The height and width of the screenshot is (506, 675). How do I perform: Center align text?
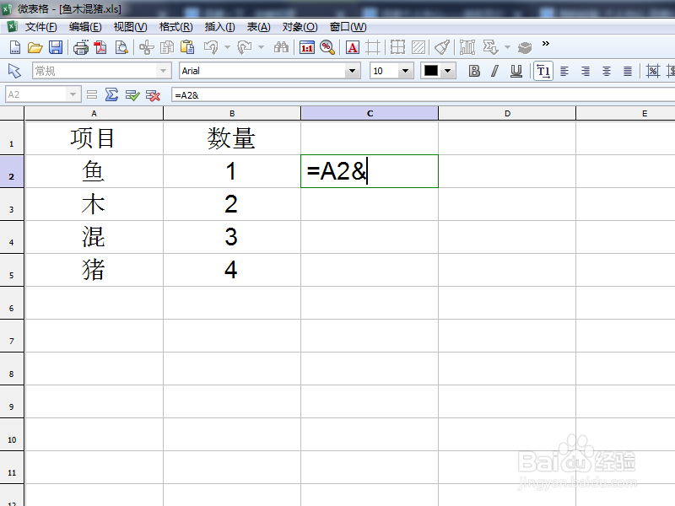607,71
